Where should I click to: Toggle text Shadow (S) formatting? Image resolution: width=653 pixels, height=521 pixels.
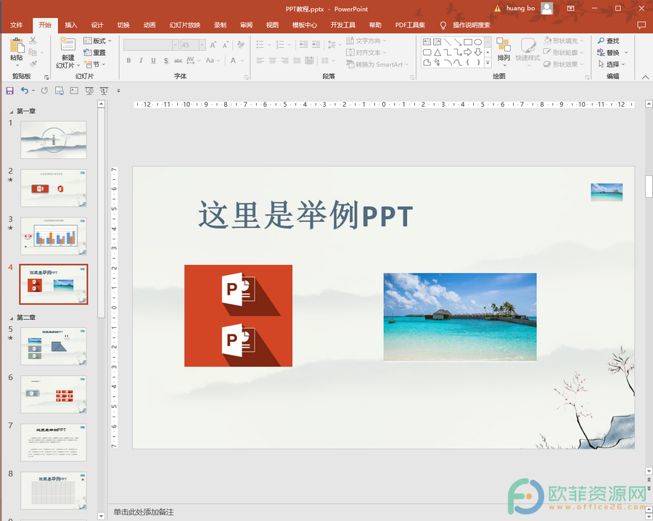pos(165,60)
